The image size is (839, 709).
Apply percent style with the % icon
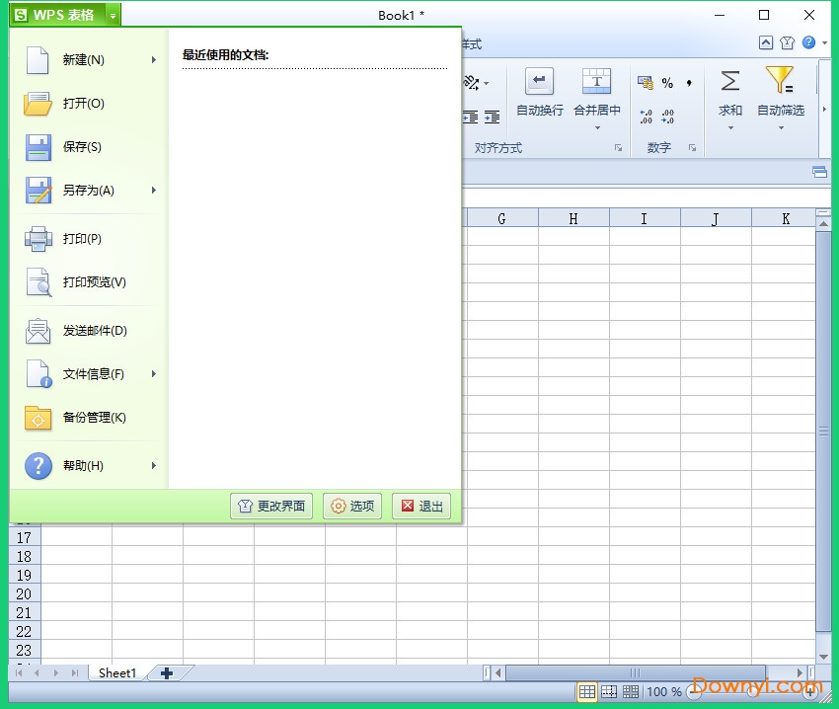click(667, 83)
